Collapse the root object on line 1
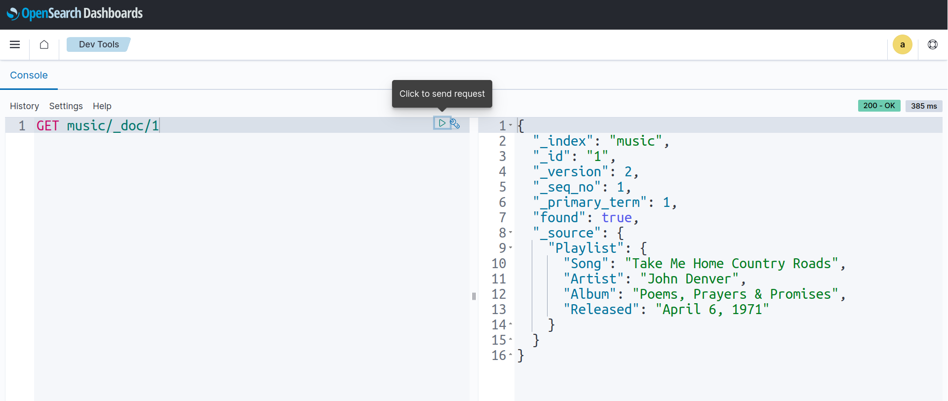The image size is (948, 401). [x=511, y=125]
